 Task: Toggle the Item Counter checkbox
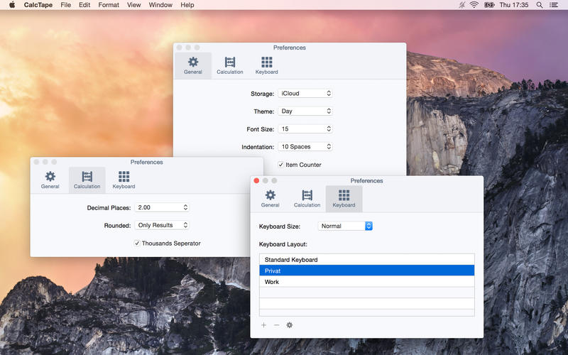tap(281, 165)
